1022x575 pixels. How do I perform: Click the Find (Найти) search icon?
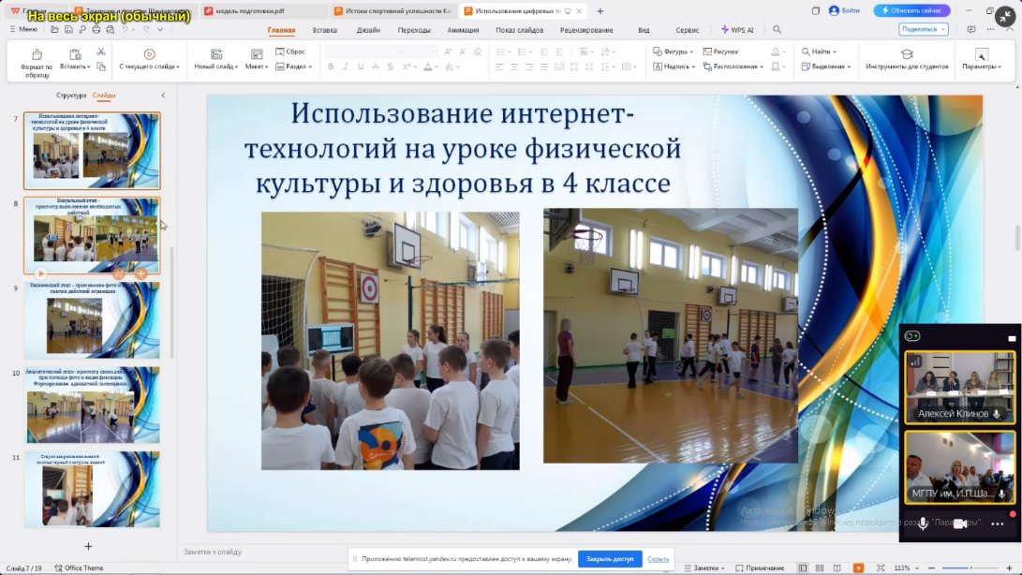pos(806,52)
